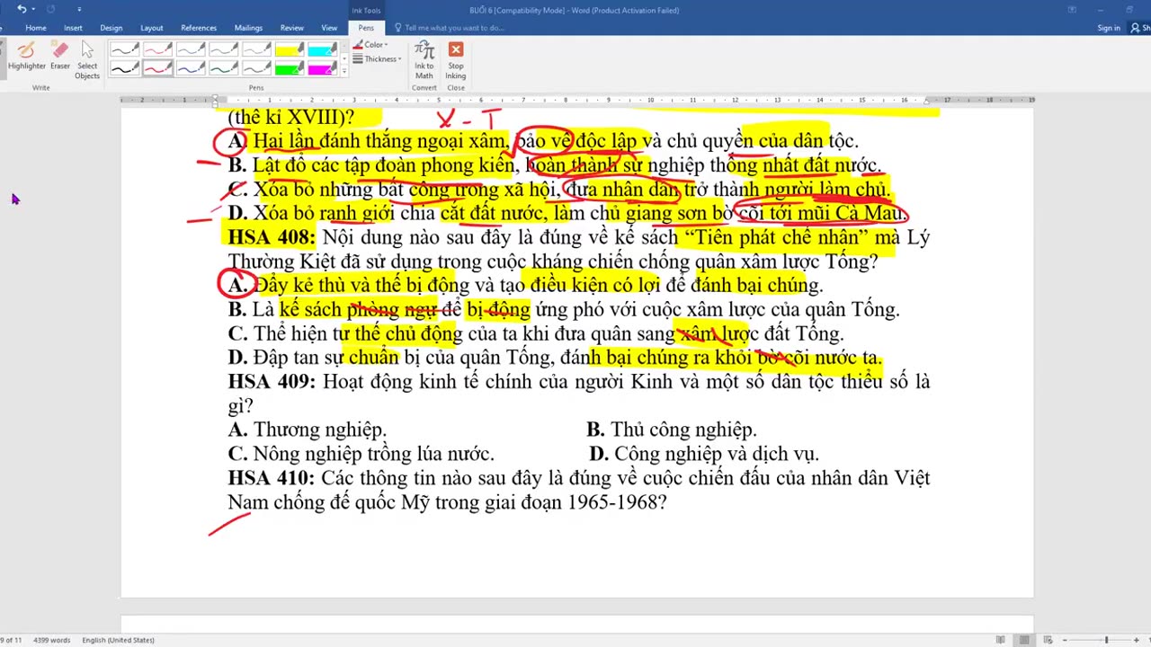Open the pen Color dropdown
1151x647 pixels.
(370, 45)
